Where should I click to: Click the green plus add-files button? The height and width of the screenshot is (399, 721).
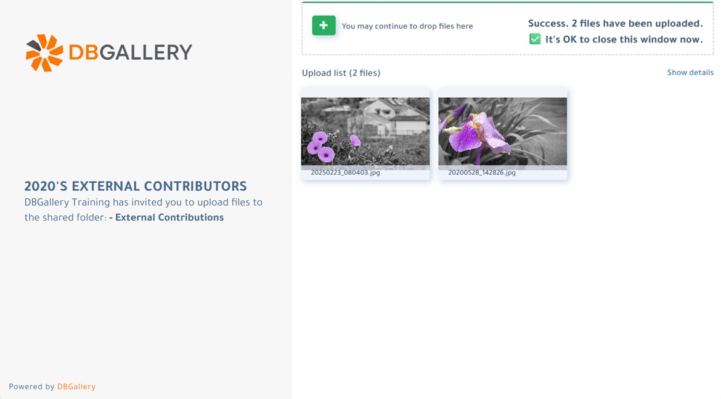[x=324, y=25]
